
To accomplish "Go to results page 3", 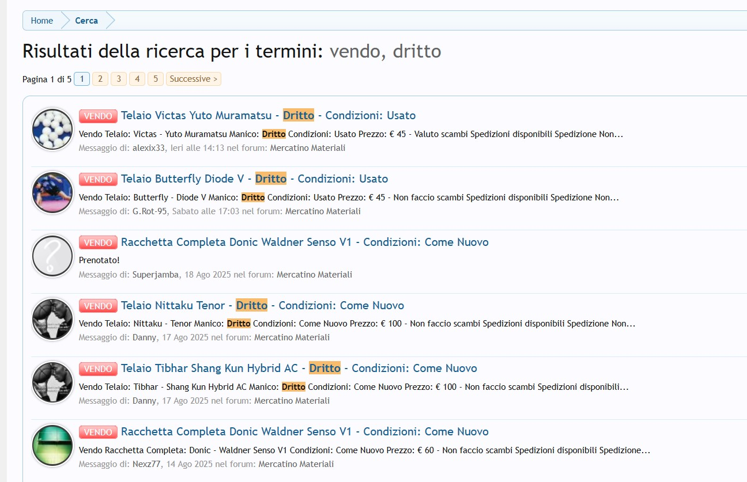I will point(119,79).
